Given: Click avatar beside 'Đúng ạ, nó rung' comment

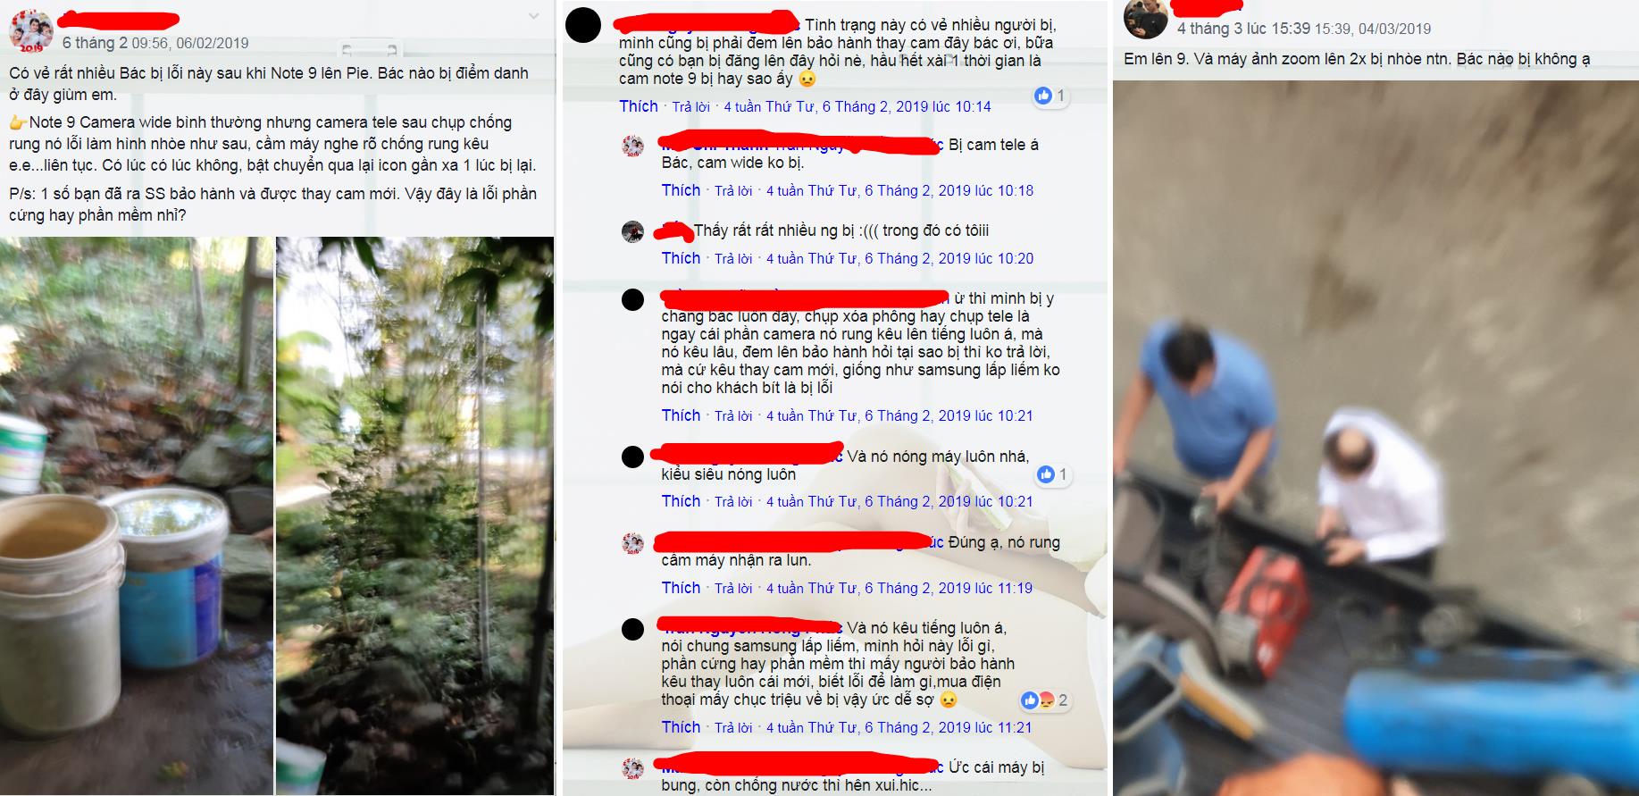Looking at the screenshot, I should point(632,543).
